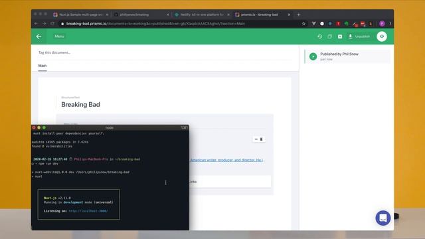Click the green extension icon
The image size is (425, 239).
point(346,24)
